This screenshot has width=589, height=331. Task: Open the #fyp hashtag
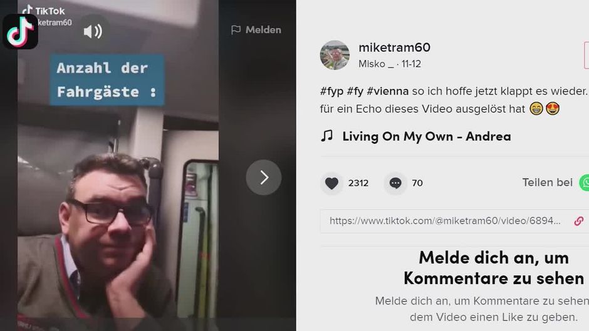[x=331, y=91]
